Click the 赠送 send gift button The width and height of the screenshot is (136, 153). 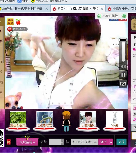click(x=104, y=142)
